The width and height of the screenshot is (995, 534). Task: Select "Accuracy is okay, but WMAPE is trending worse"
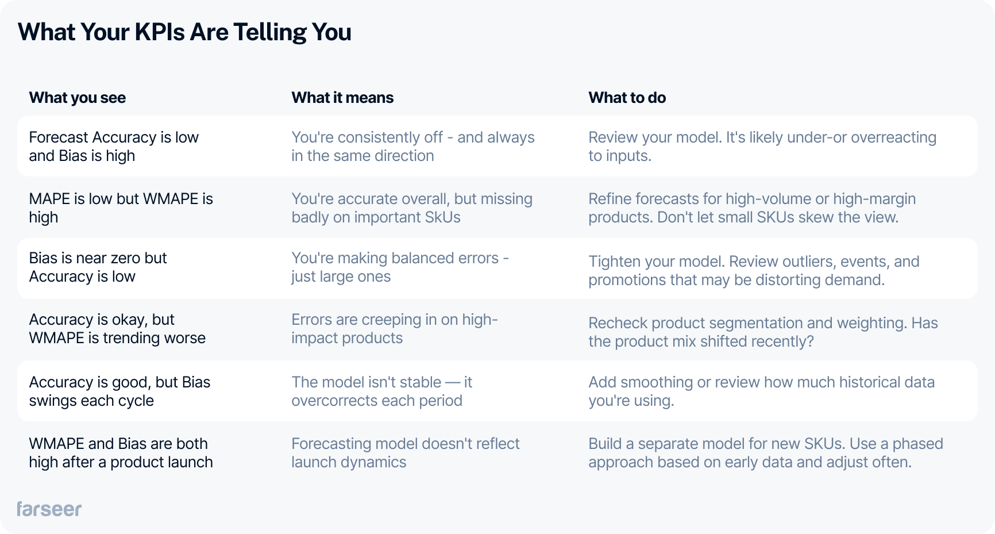click(x=117, y=329)
